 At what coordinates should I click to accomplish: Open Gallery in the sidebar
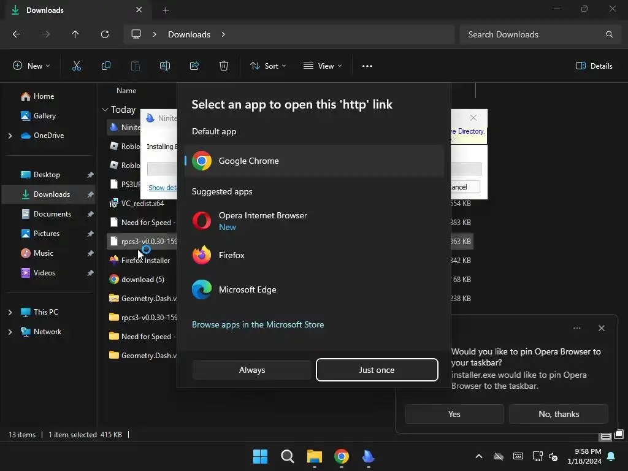[44, 116]
